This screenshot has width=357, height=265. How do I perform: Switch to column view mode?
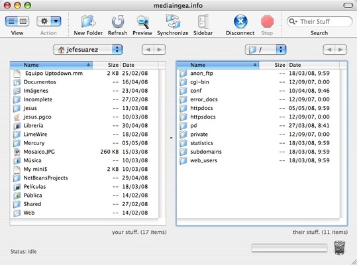(x=23, y=21)
